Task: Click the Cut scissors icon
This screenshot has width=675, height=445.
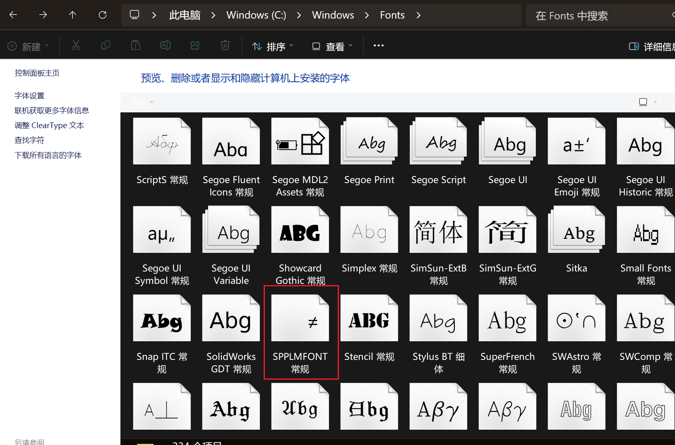Action: click(76, 45)
